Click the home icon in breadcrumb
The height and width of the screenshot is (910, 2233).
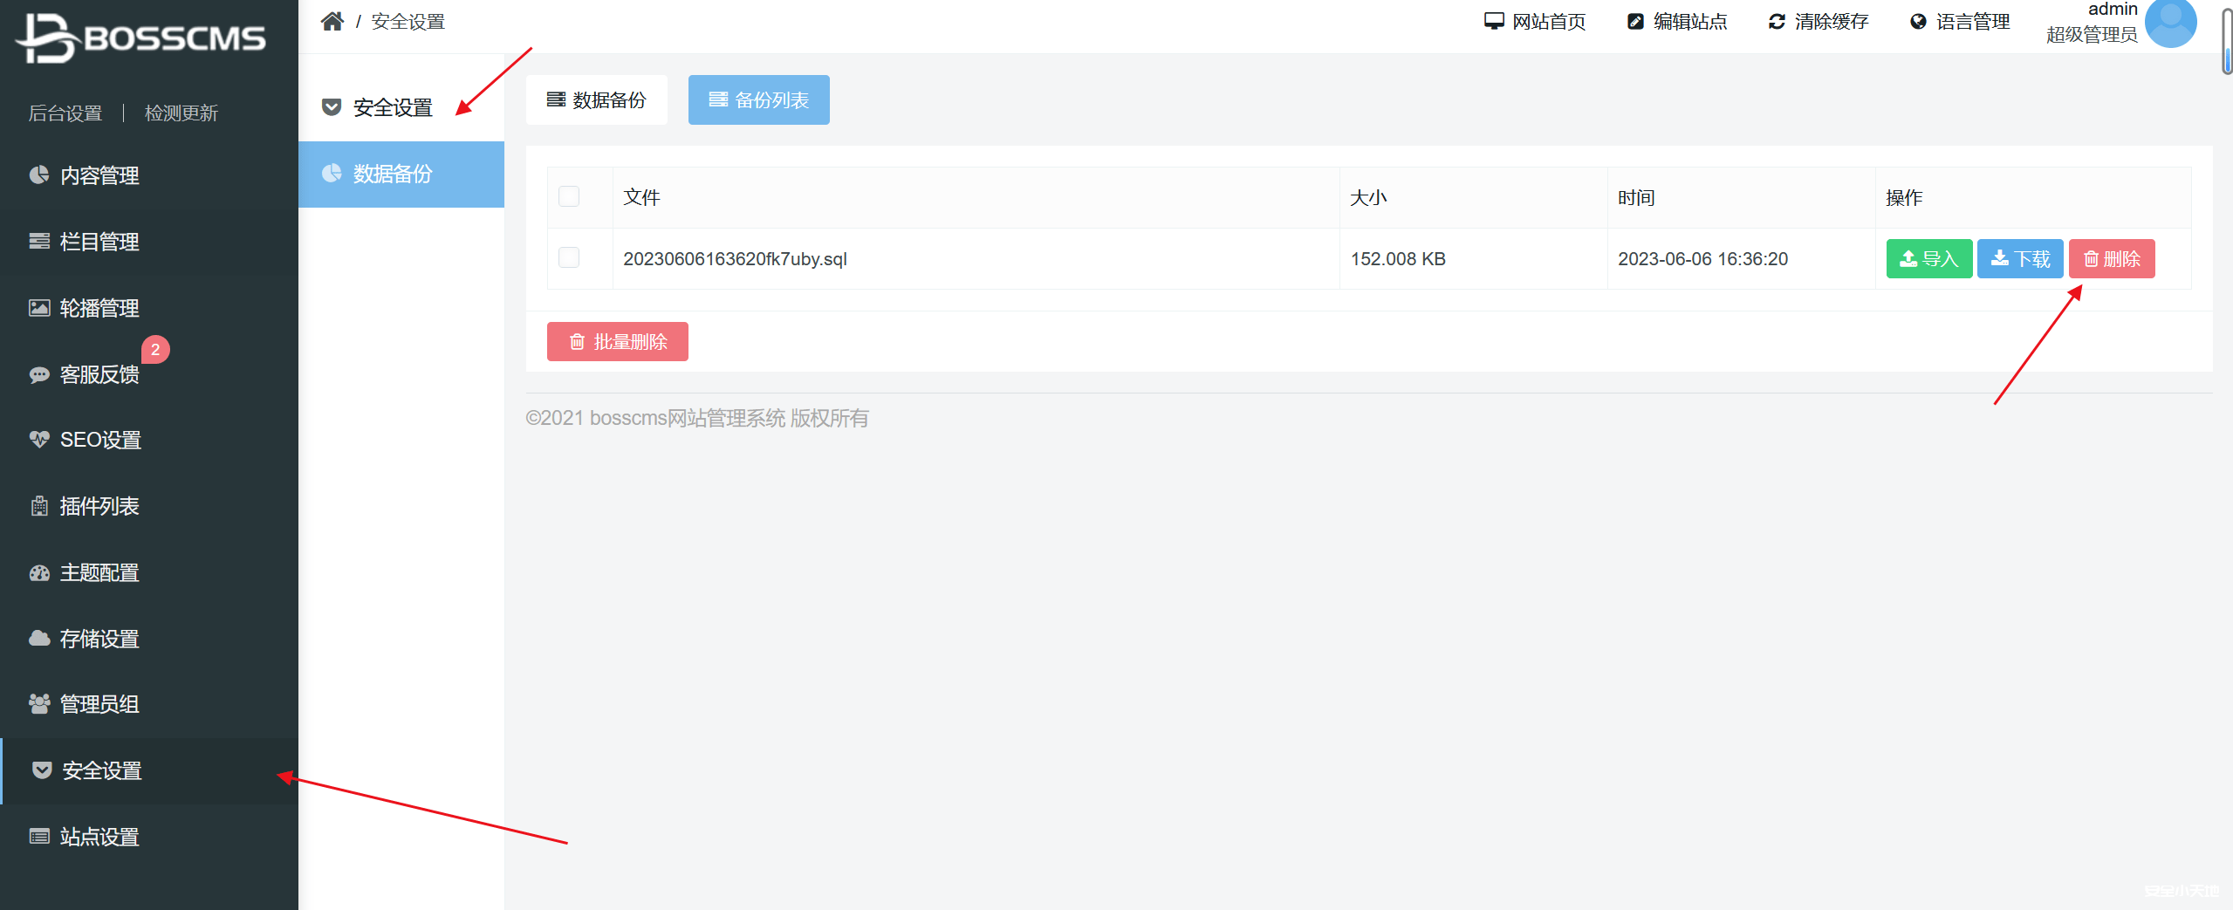pyautogui.click(x=332, y=21)
